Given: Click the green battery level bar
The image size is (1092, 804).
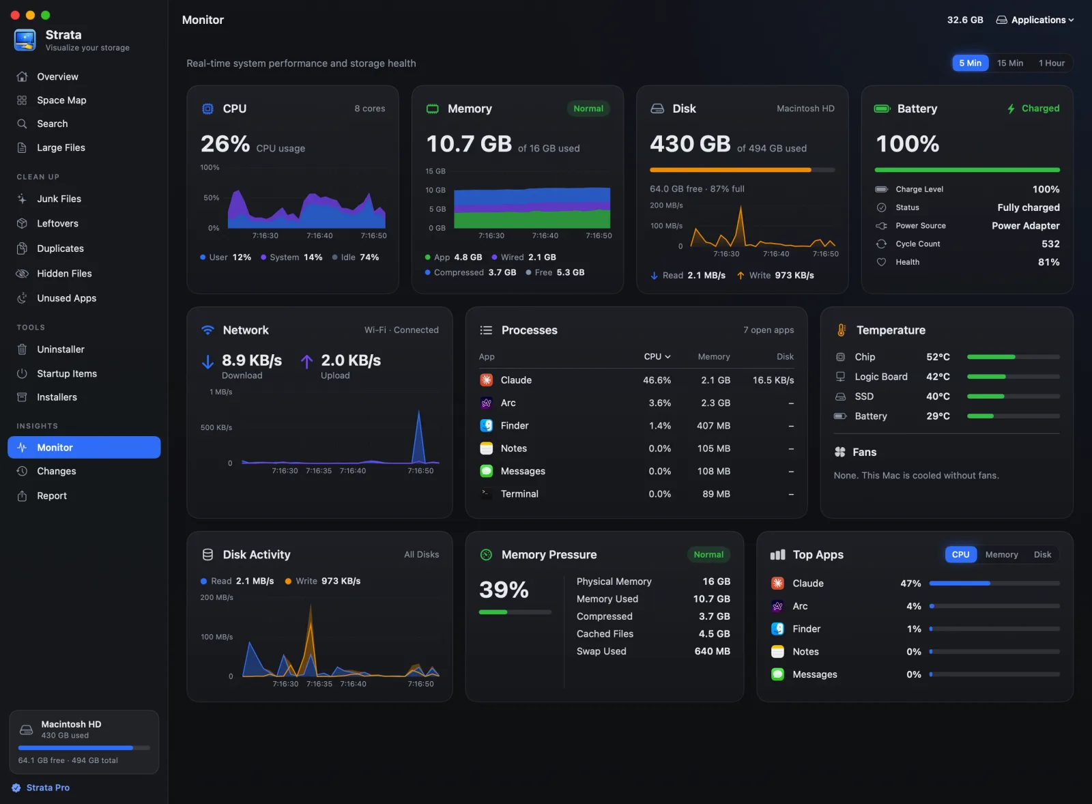Looking at the screenshot, I should [966, 169].
